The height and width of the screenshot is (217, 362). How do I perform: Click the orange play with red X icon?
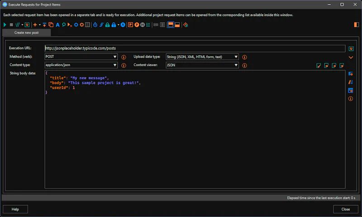[x=70, y=25]
